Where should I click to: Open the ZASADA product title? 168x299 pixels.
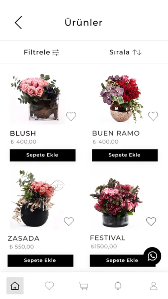click(24, 238)
